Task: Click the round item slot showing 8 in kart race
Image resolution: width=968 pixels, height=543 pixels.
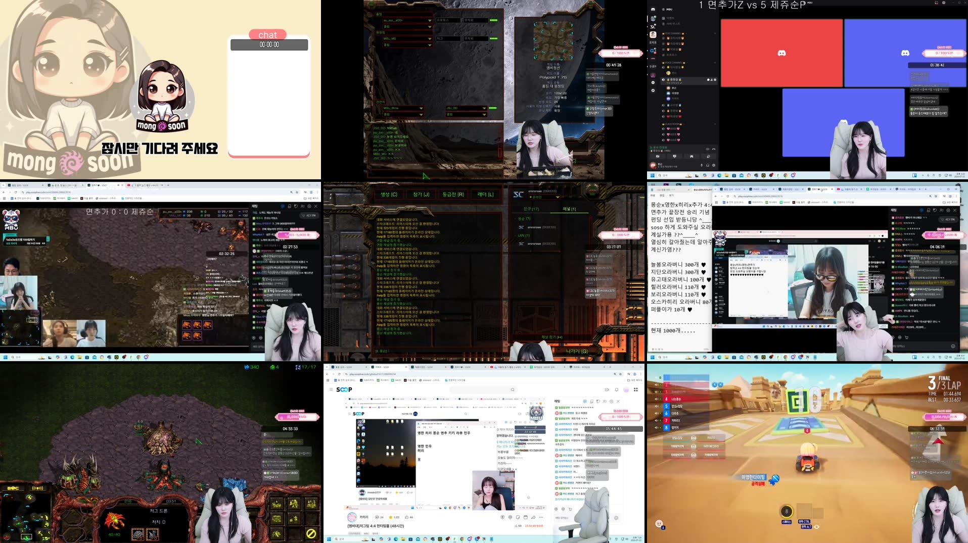Action: 786,511
